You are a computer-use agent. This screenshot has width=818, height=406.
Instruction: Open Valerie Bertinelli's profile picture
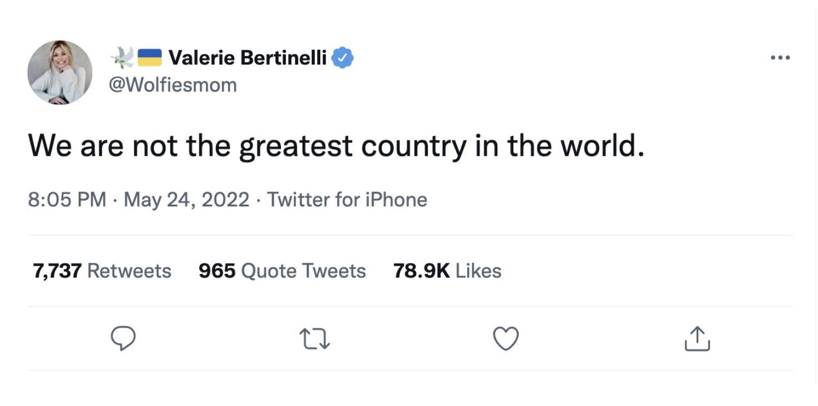[x=60, y=72]
